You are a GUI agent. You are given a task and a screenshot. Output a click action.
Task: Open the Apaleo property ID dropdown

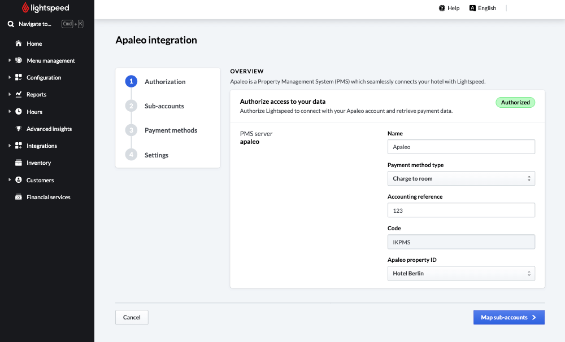click(x=461, y=274)
